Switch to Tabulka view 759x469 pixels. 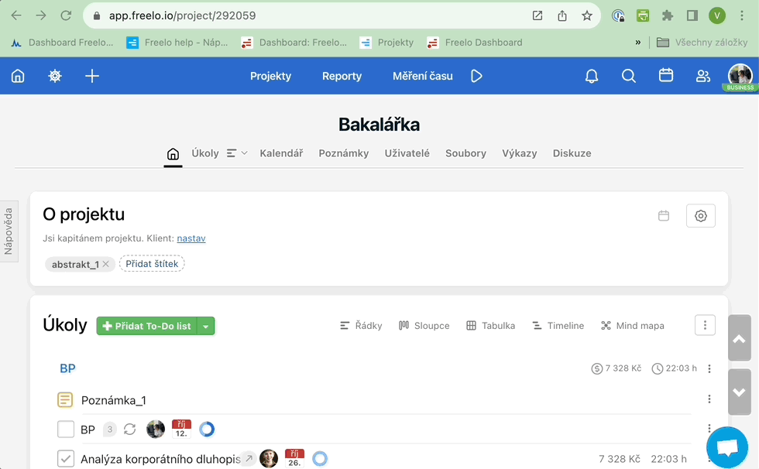pos(491,326)
